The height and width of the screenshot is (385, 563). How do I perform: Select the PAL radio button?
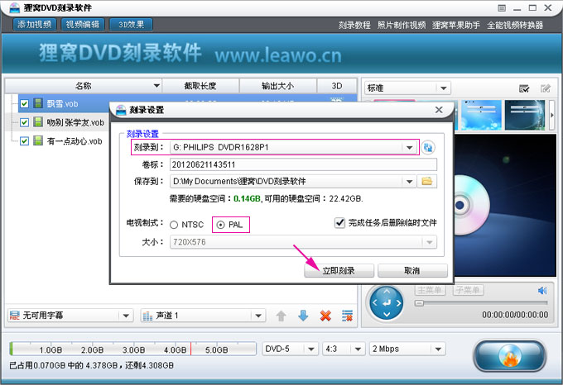click(x=220, y=224)
